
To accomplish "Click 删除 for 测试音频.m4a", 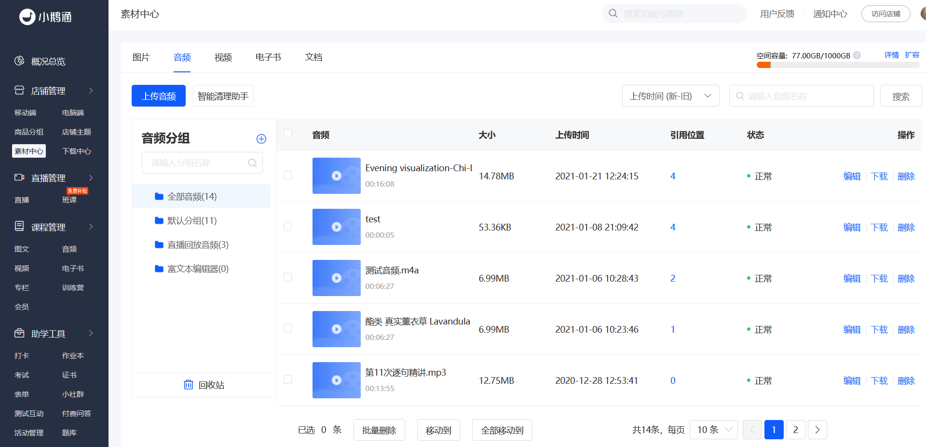I will tap(906, 278).
